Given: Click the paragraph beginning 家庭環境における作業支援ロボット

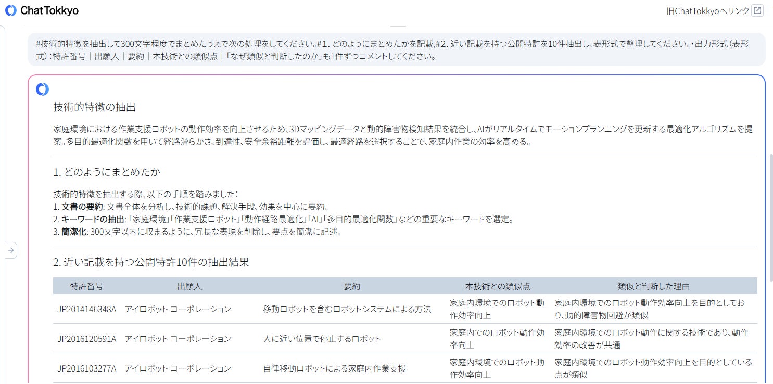Looking at the screenshot, I should (x=403, y=135).
